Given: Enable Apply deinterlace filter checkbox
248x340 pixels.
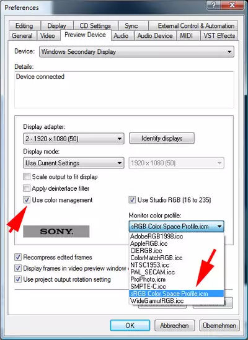Looking at the screenshot, I should 27,188.
